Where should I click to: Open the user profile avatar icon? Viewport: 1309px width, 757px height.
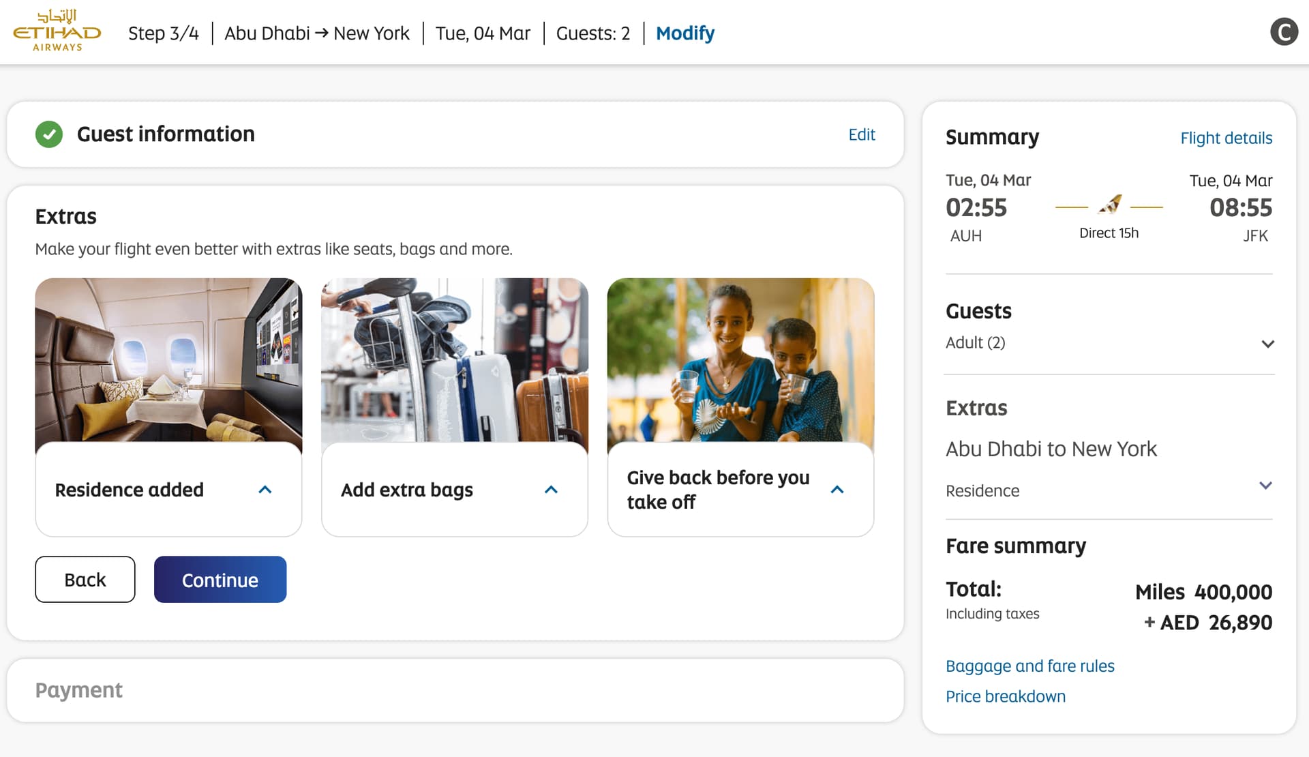[x=1283, y=32]
